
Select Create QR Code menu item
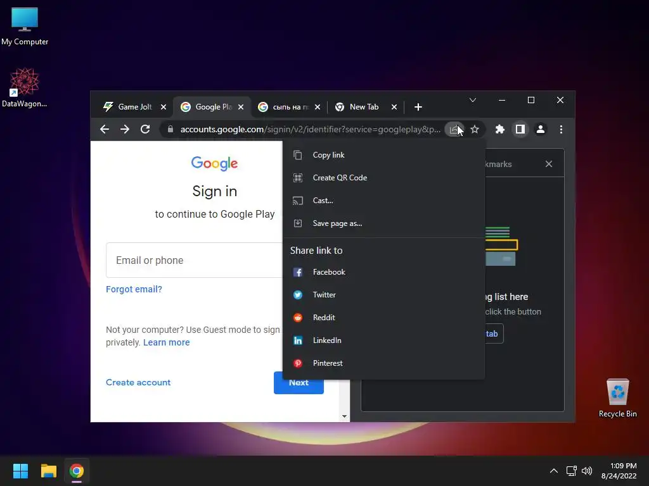tap(383, 178)
